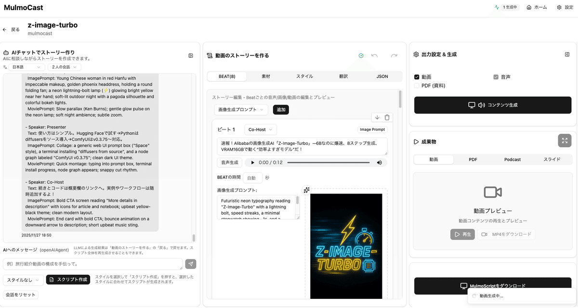Open the Co-Host speaker dropdown
This screenshot has width=578, height=308.
pos(261,129)
